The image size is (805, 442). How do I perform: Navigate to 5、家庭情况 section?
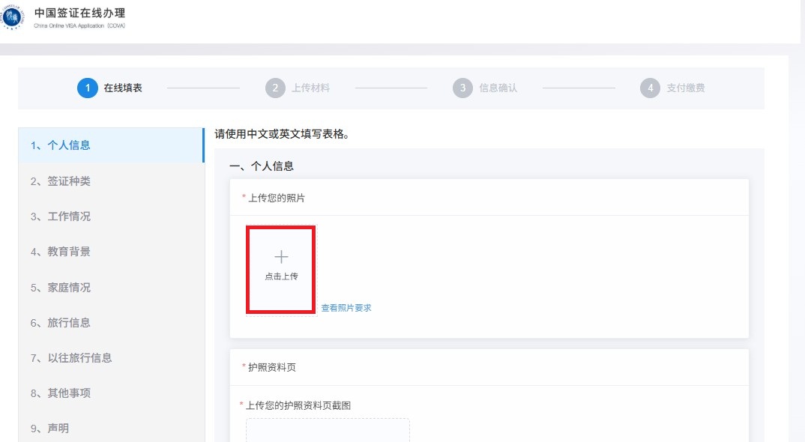61,288
